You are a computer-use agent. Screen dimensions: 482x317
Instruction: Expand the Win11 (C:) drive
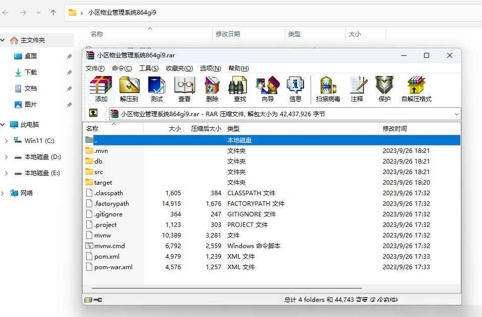[x=6, y=141]
